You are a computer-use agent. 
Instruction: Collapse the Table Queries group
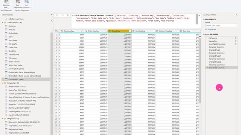(x=3, y=22)
